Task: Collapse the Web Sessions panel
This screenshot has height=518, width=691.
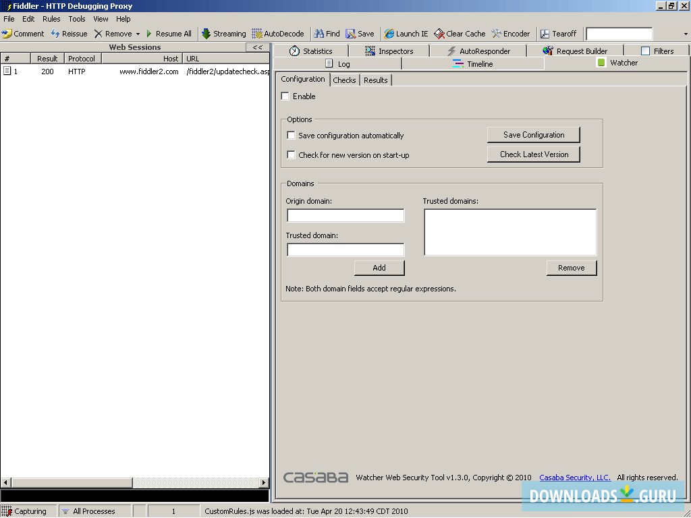Action: coord(257,47)
